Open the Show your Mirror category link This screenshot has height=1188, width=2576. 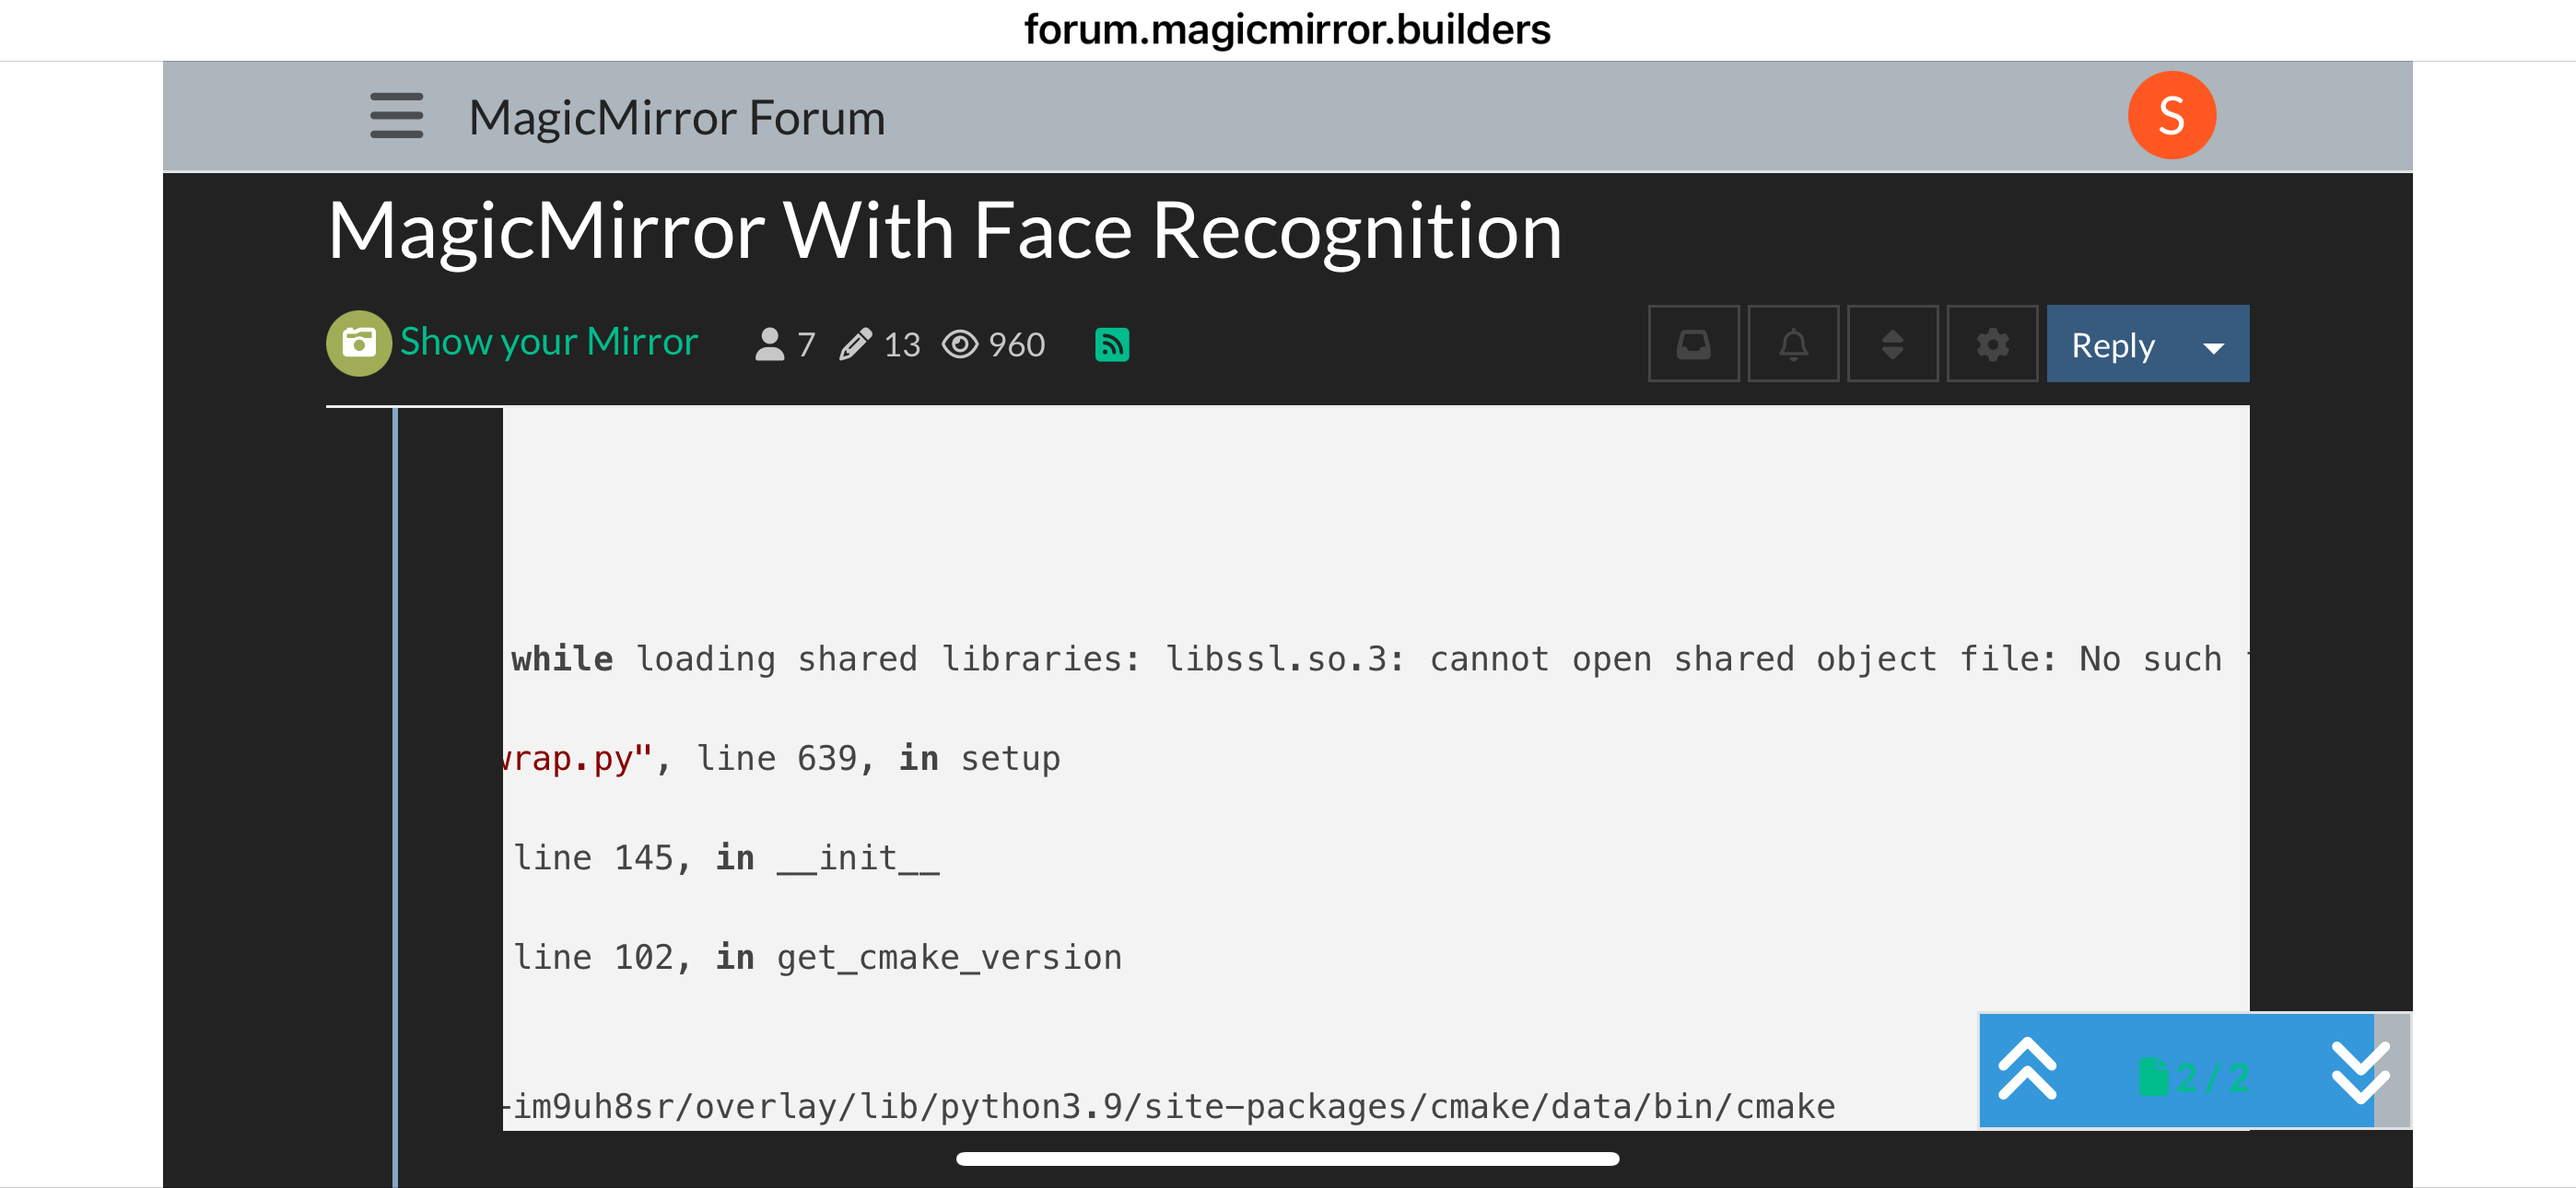(x=548, y=342)
